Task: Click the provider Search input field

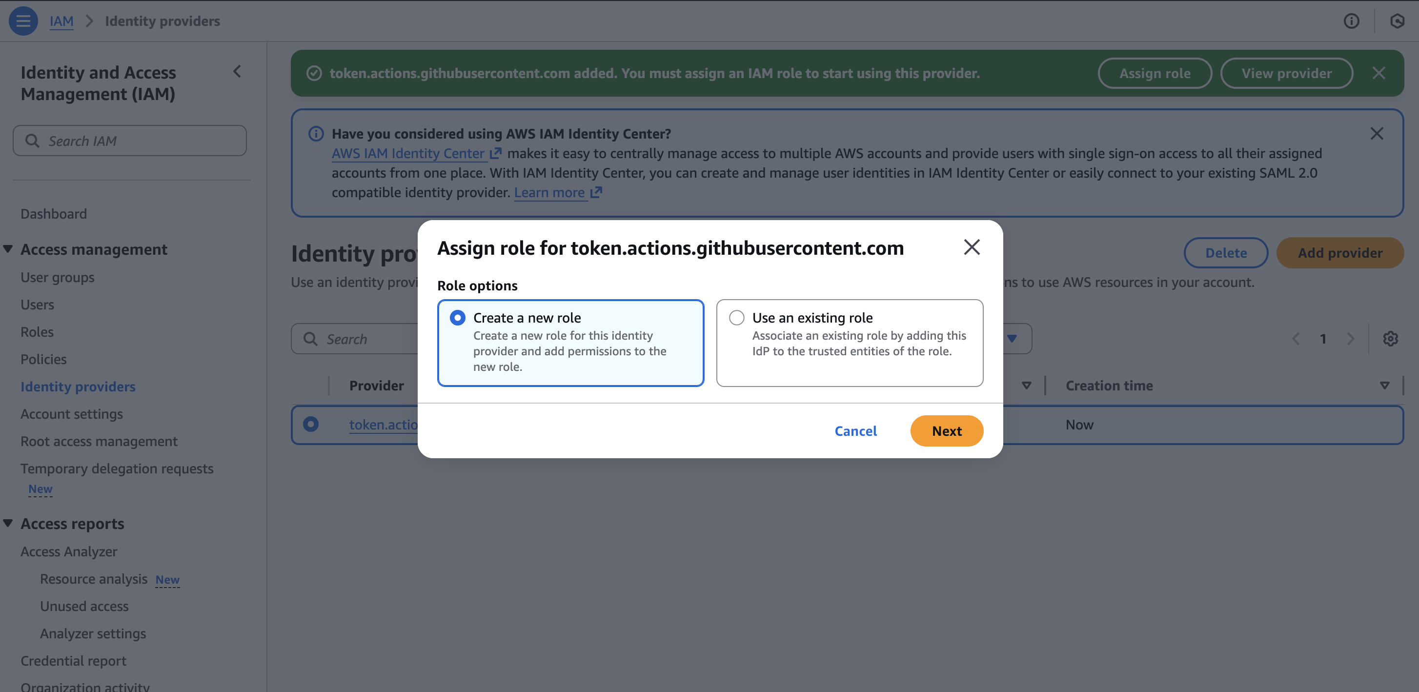Action: (x=358, y=338)
